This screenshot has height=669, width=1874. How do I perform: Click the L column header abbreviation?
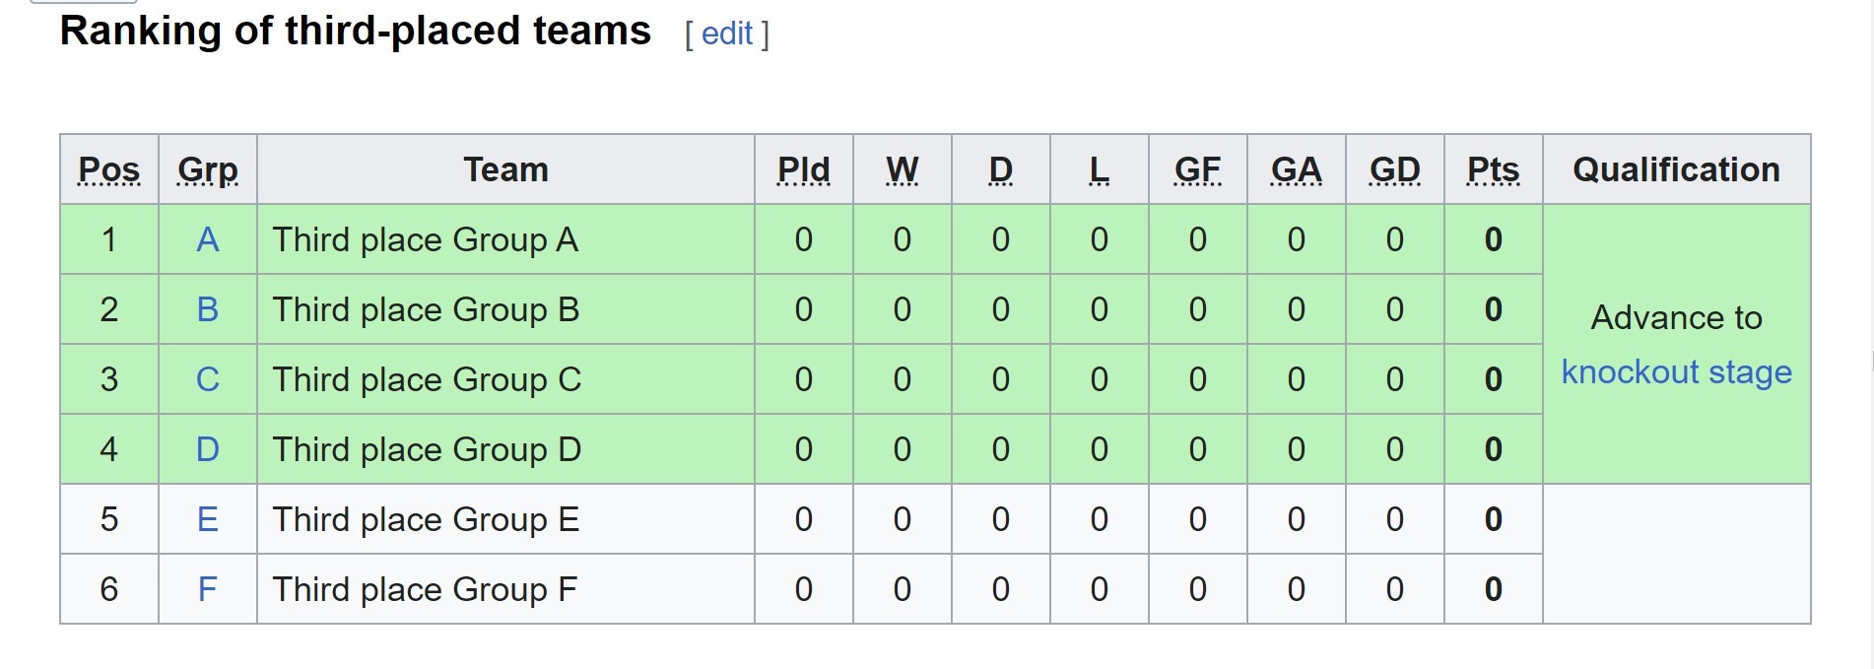click(x=1099, y=169)
